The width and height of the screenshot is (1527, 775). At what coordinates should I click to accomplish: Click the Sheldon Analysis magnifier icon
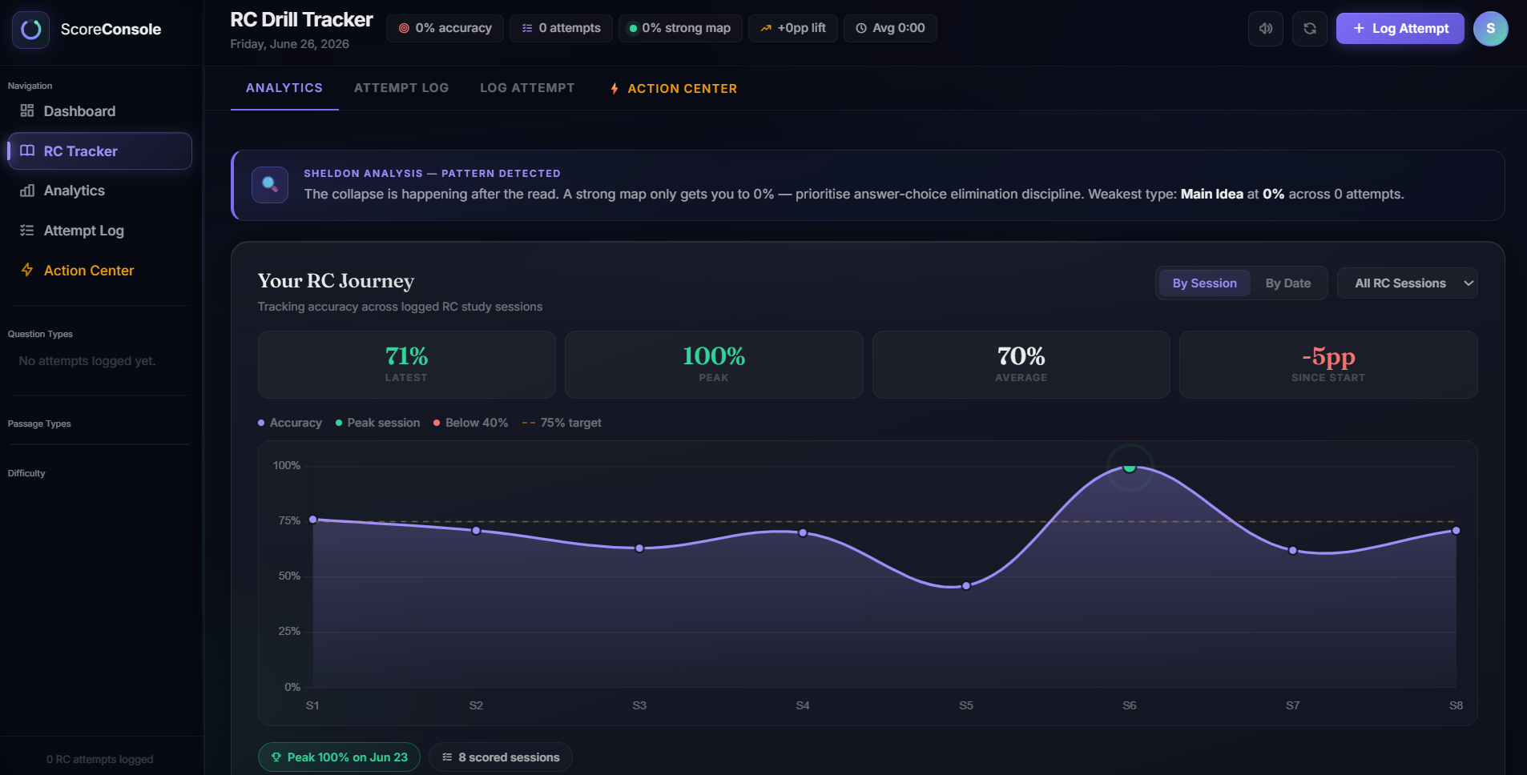coord(270,185)
